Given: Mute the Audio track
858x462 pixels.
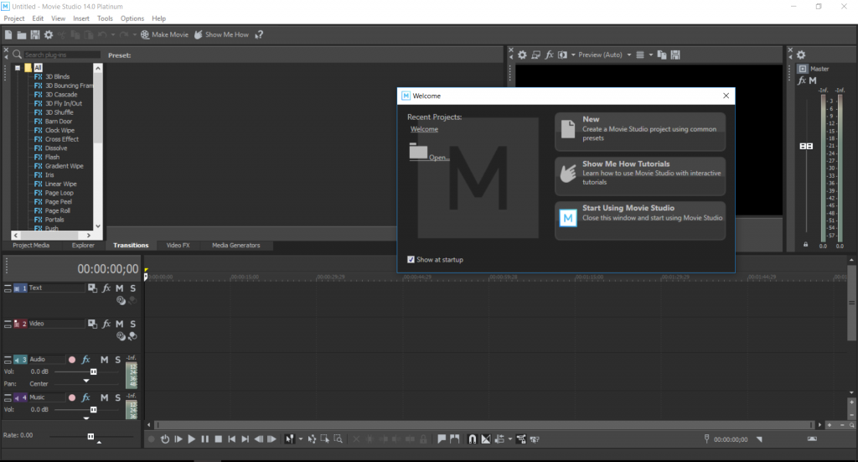Looking at the screenshot, I should (x=104, y=360).
